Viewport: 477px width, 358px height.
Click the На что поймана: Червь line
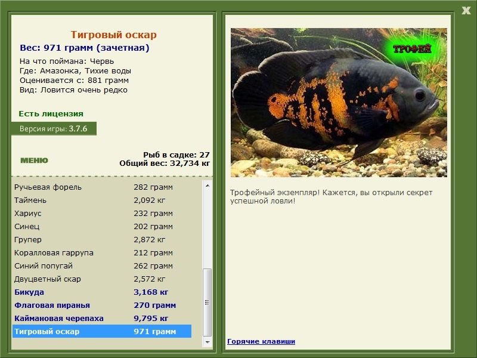(x=67, y=61)
